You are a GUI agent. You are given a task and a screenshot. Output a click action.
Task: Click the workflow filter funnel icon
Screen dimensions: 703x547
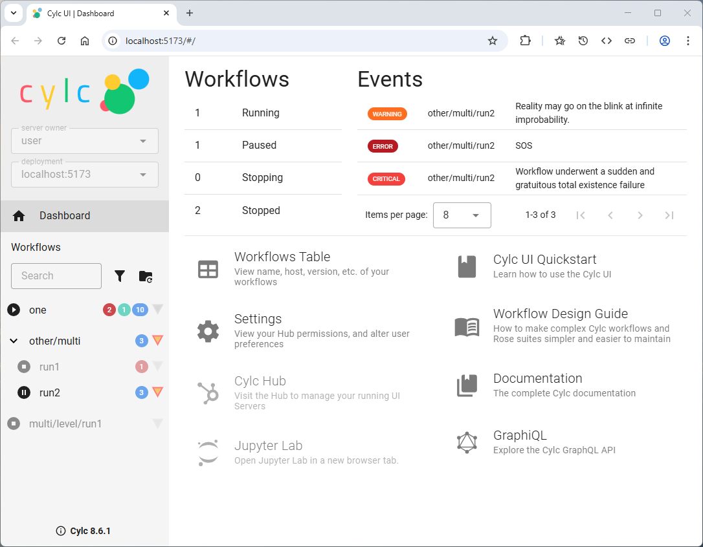(120, 276)
